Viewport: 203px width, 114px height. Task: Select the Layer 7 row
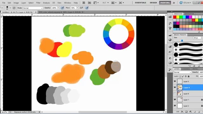188,99
